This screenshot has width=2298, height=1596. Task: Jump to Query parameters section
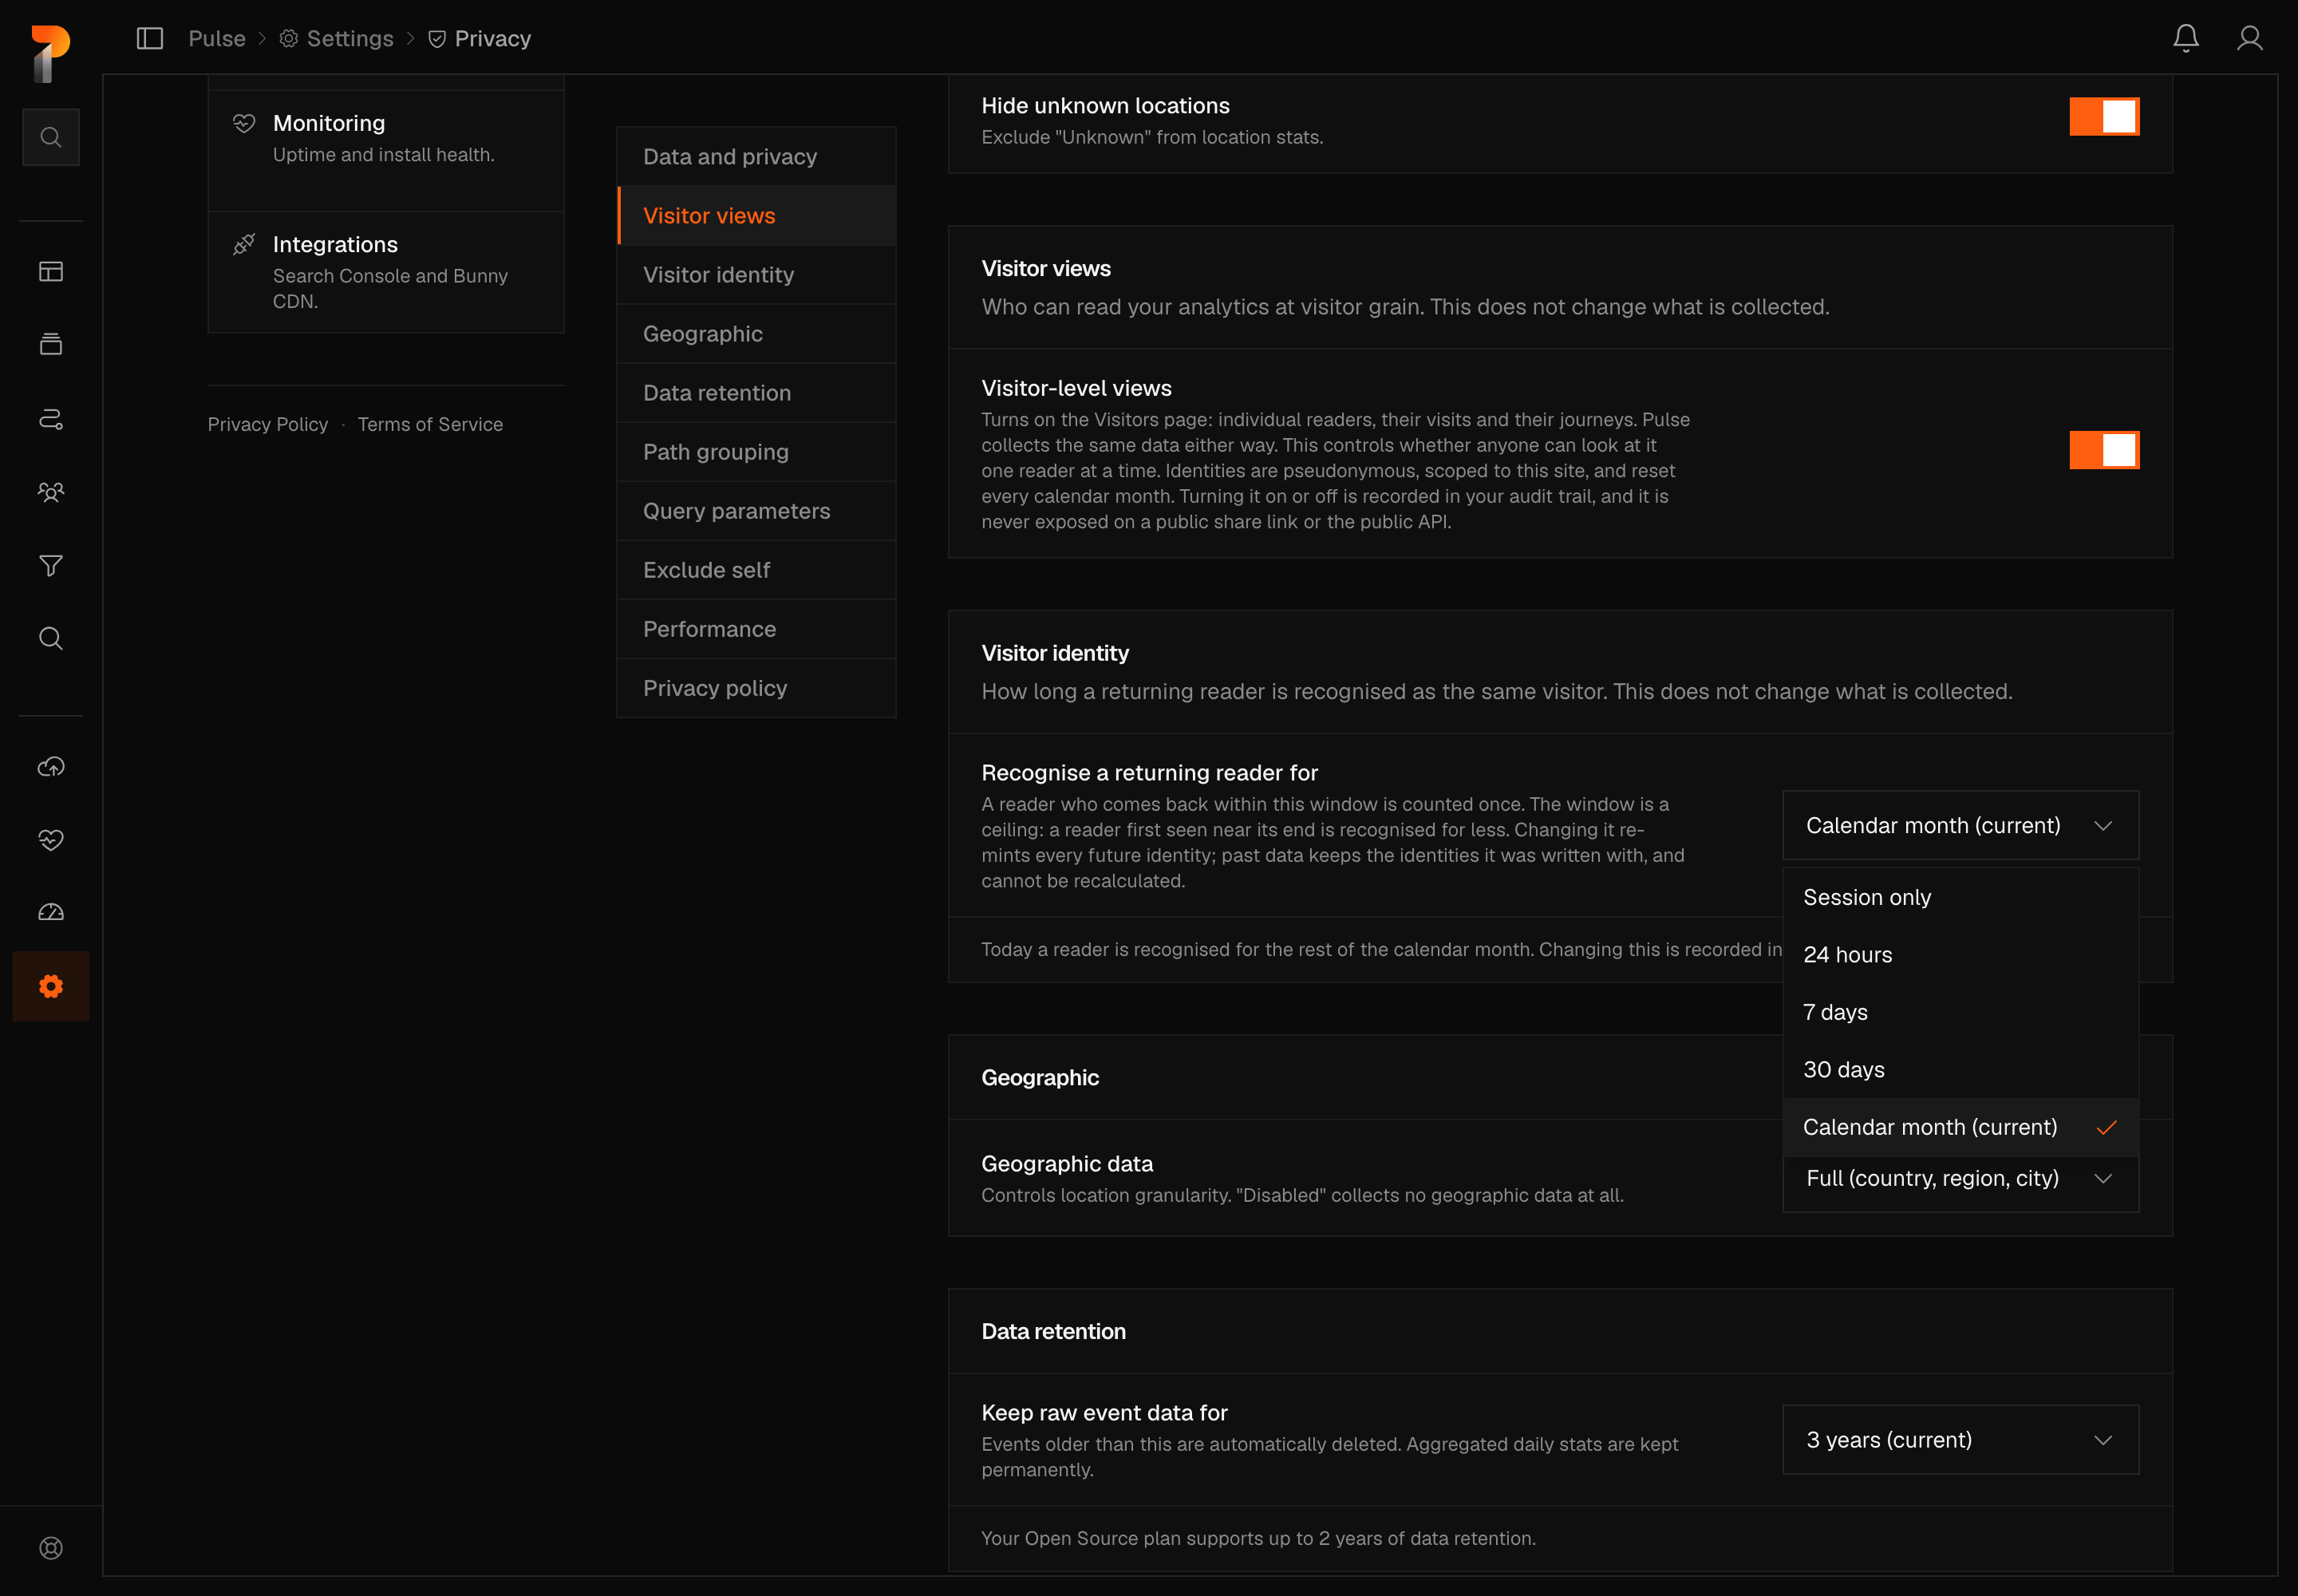pyautogui.click(x=756, y=510)
